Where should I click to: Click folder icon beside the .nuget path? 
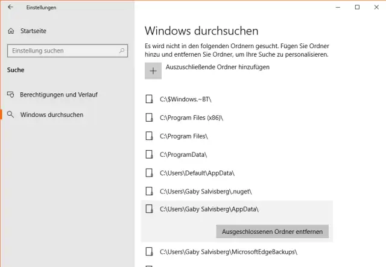pos(150,191)
